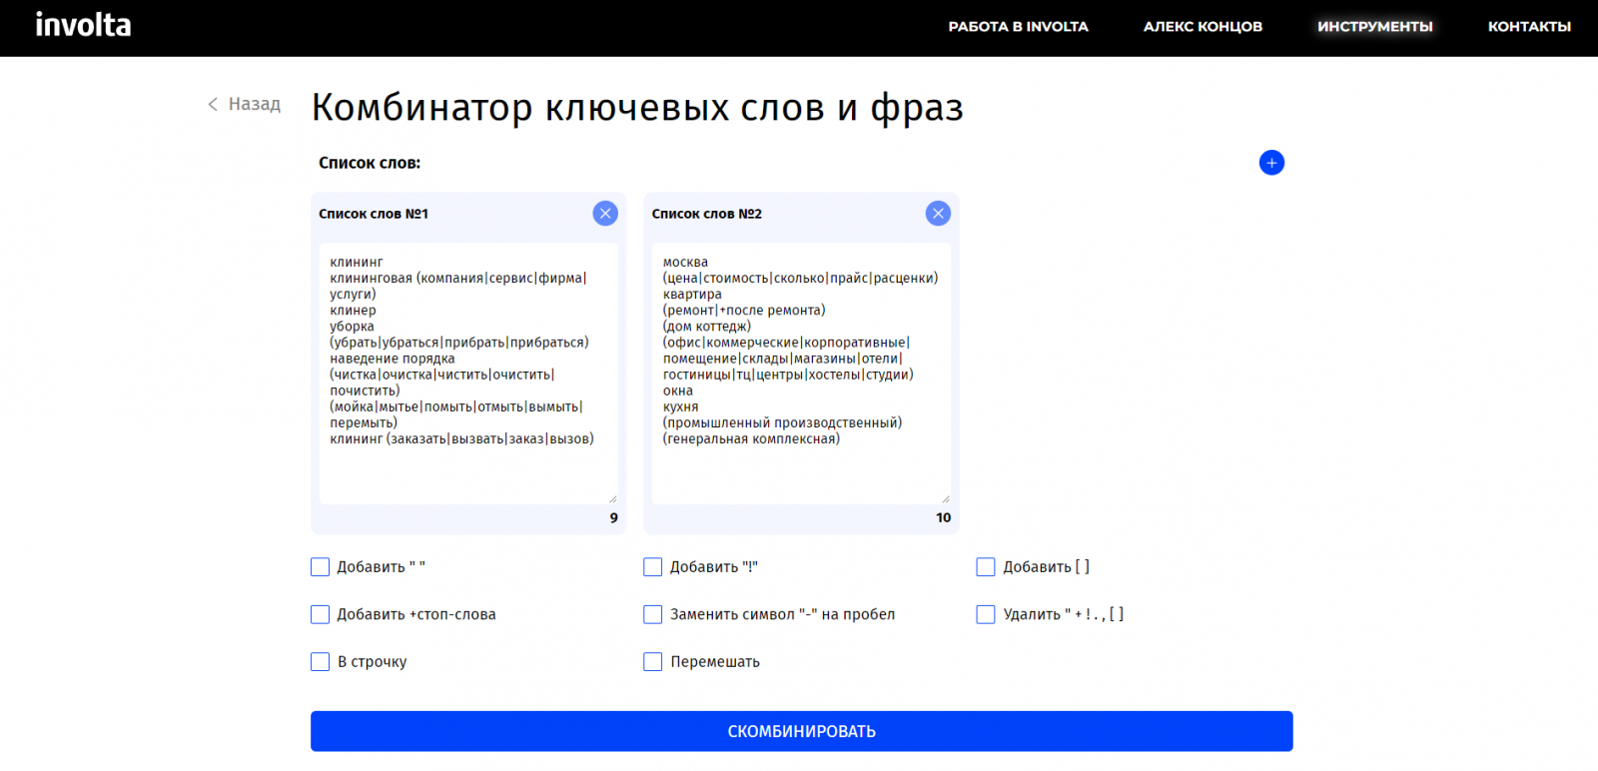
Task: Enable the Добавить " " quotes checkbox
Action: click(x=320, y=567)
